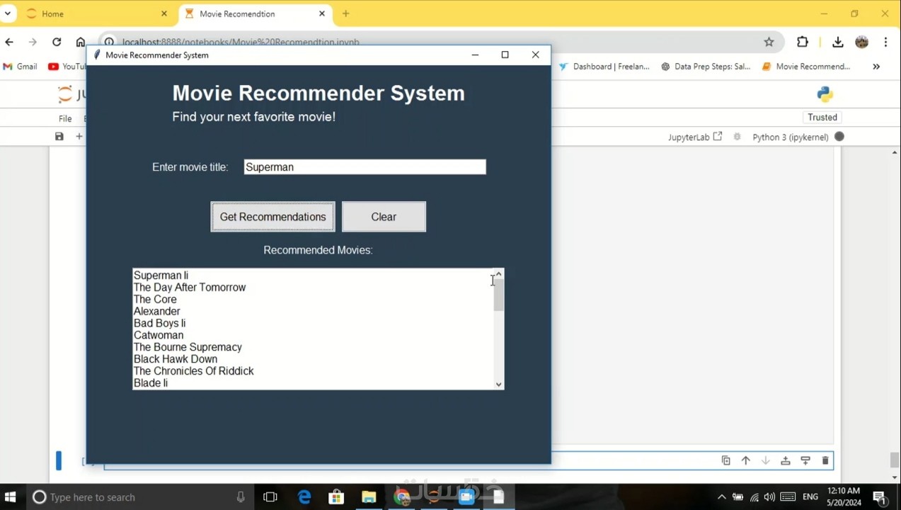Delete the notebook cell with trash icon
This screenshot has height=510, width=901.
(825, 460)
